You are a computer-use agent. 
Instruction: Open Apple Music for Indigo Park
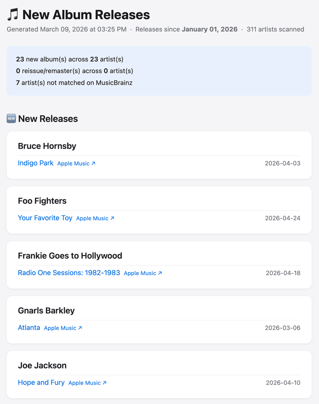click(x=73, y=163)
